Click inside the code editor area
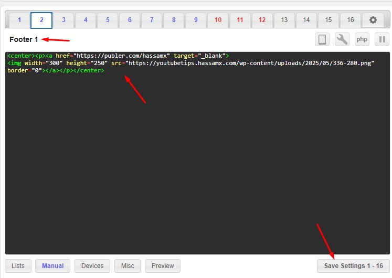 (197, 153)
